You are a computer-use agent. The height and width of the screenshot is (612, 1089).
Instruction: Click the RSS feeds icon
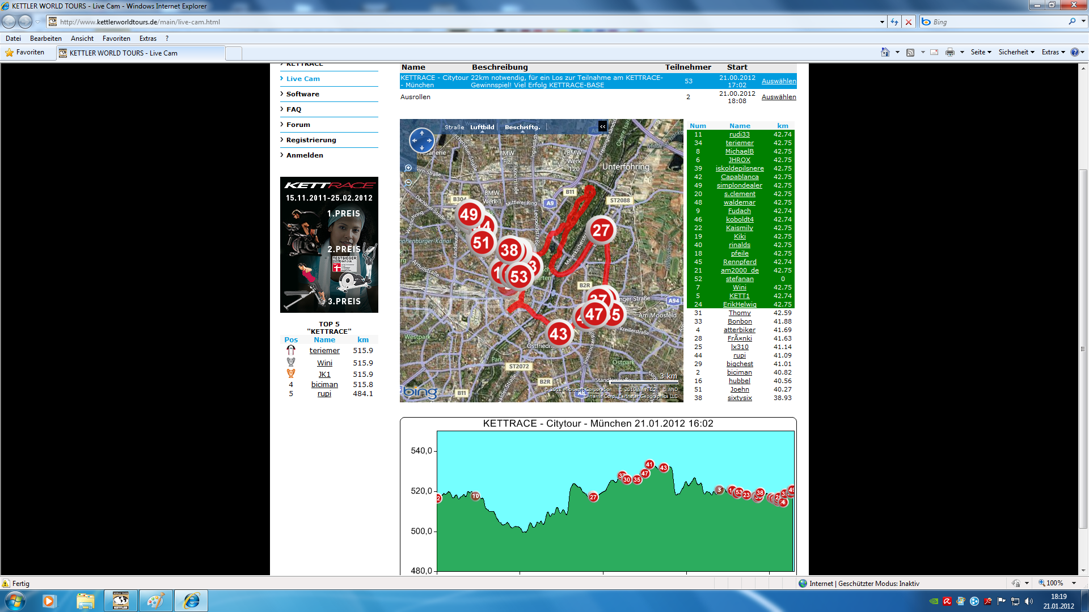pyautogui.click(x=910, y=52)
